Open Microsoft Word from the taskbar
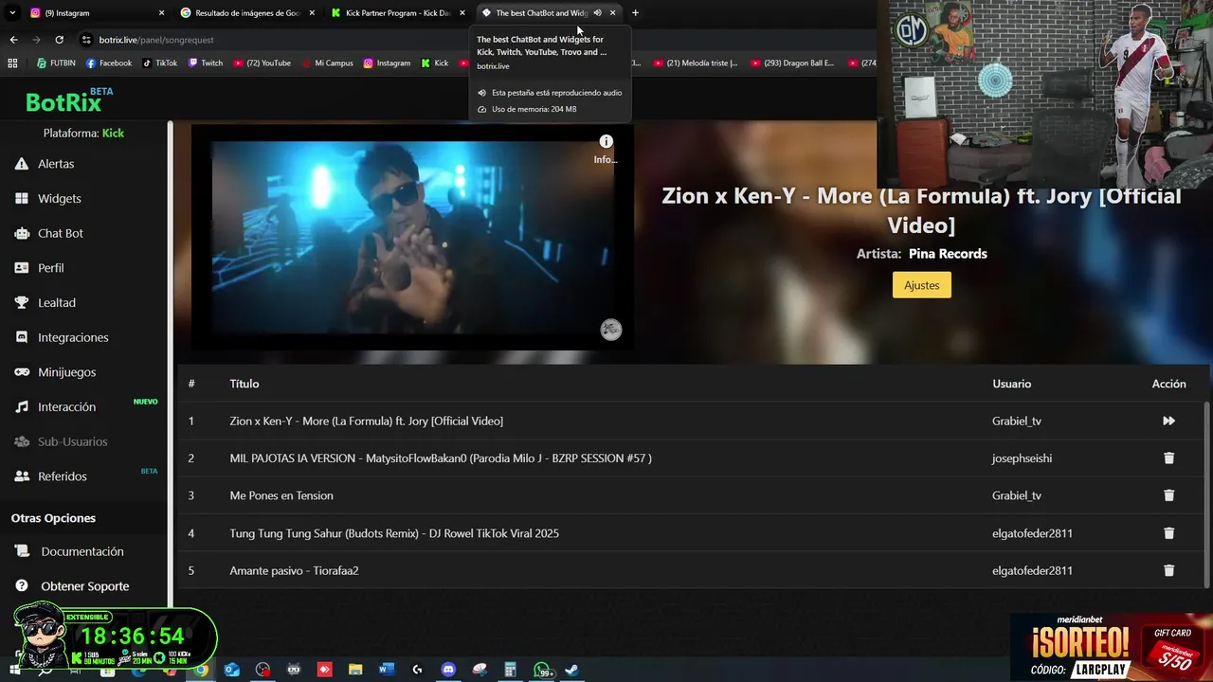This screenshot has height=682, width=1213. [x=386, y=670]
